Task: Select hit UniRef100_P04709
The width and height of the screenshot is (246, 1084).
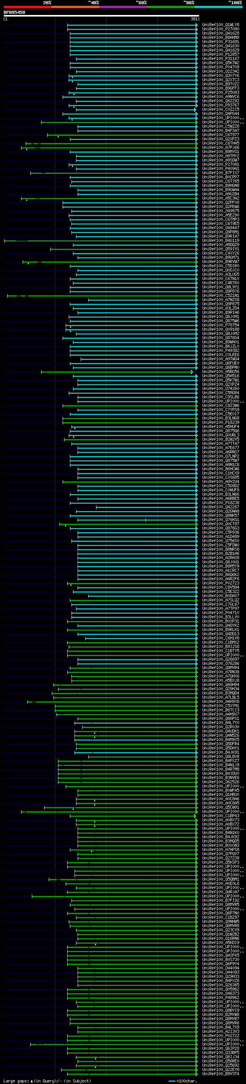Action: tap(220, 67)
